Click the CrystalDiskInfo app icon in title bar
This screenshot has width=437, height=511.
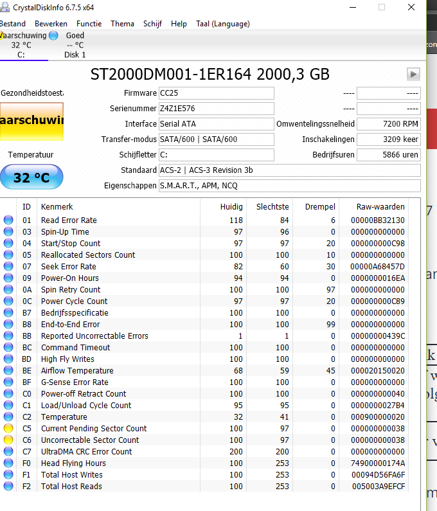pyautogui.click(x=4, y=7)
